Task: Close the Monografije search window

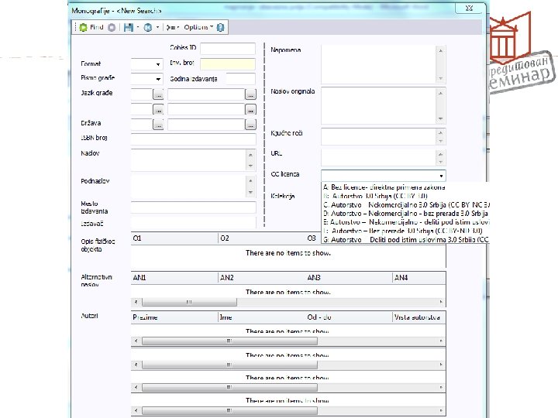Action: (x=469, y=9)
